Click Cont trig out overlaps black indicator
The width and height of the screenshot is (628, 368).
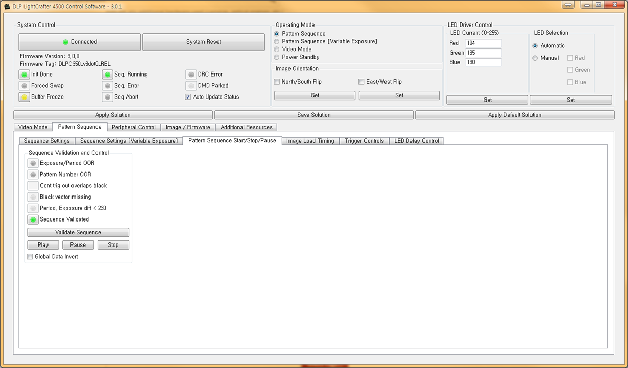point(33,186)
